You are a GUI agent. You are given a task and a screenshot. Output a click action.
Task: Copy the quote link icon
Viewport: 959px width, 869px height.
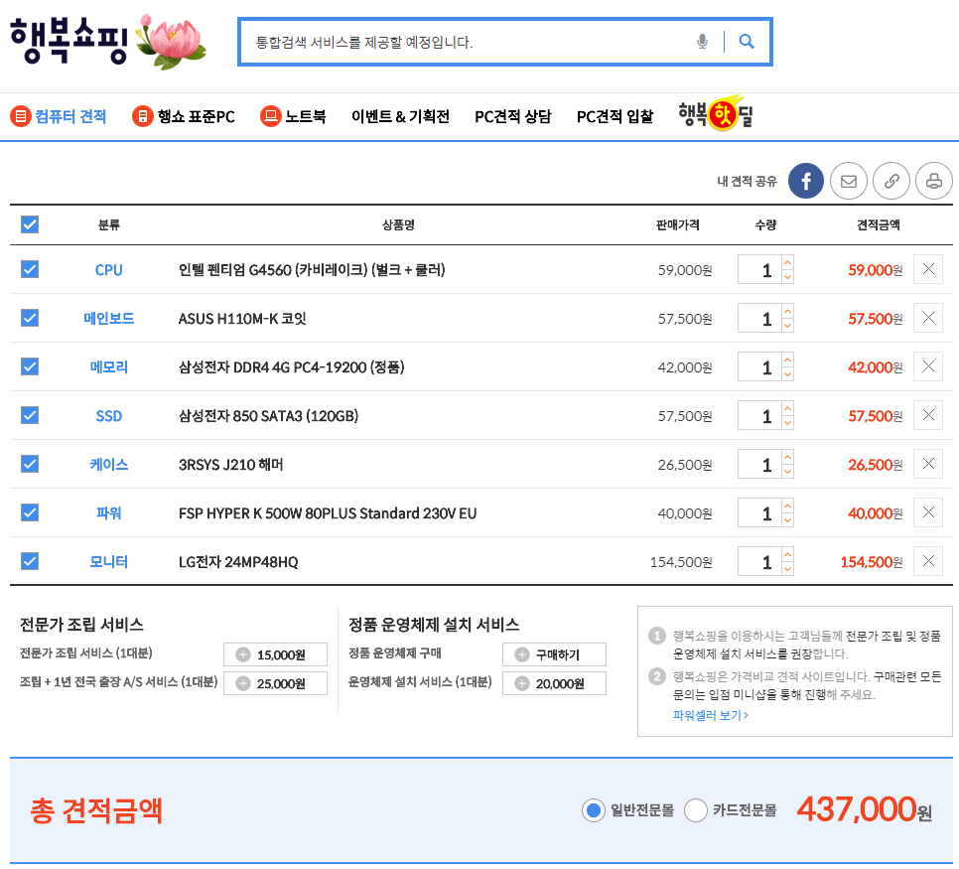(x=891, y=181)
